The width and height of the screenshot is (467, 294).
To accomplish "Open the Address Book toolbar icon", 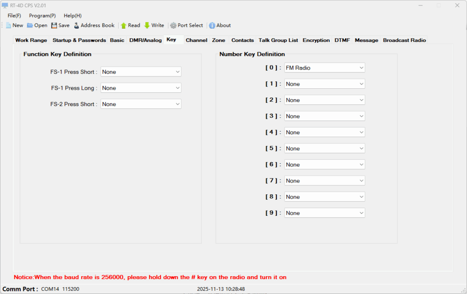I will (x=77, y=25).
